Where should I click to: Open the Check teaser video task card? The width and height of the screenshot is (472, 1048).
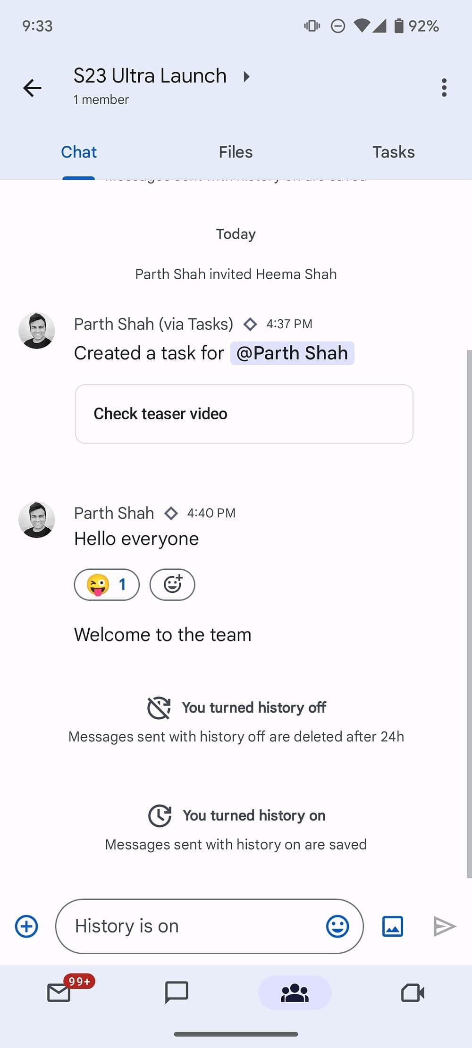coord(244,414)
